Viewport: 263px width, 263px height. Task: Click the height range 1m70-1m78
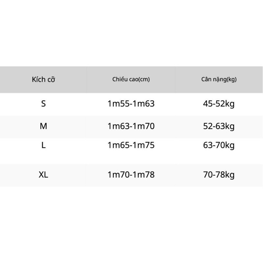pos(131,175)
